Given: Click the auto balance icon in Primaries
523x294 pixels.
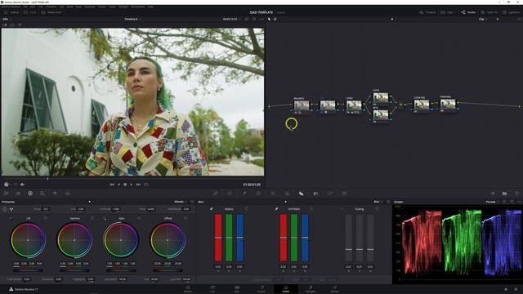Looking at the screenshot, I should pos(5,209).
